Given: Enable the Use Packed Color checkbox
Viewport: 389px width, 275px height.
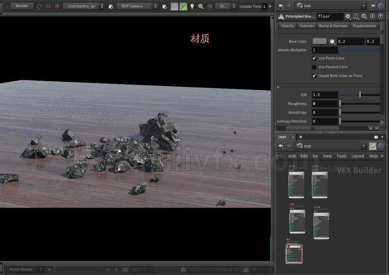Looking at the screenshot, I should (x=314, y=67).
